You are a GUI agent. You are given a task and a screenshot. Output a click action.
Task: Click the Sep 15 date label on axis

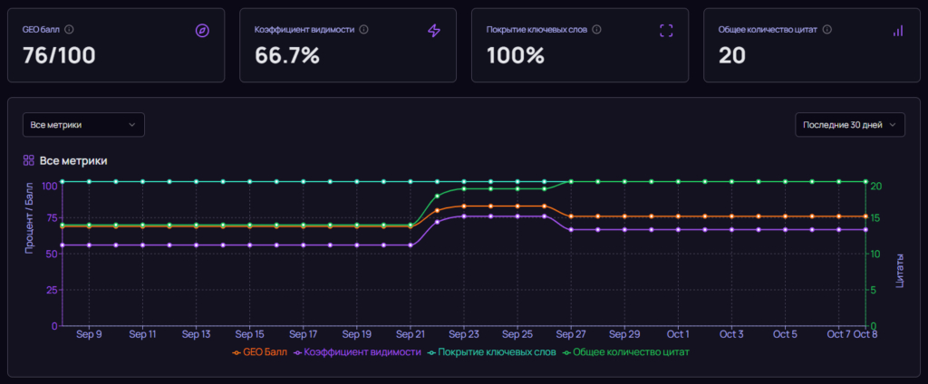pos(250,334)
